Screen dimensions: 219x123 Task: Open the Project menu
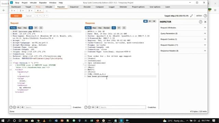point(25,3)
